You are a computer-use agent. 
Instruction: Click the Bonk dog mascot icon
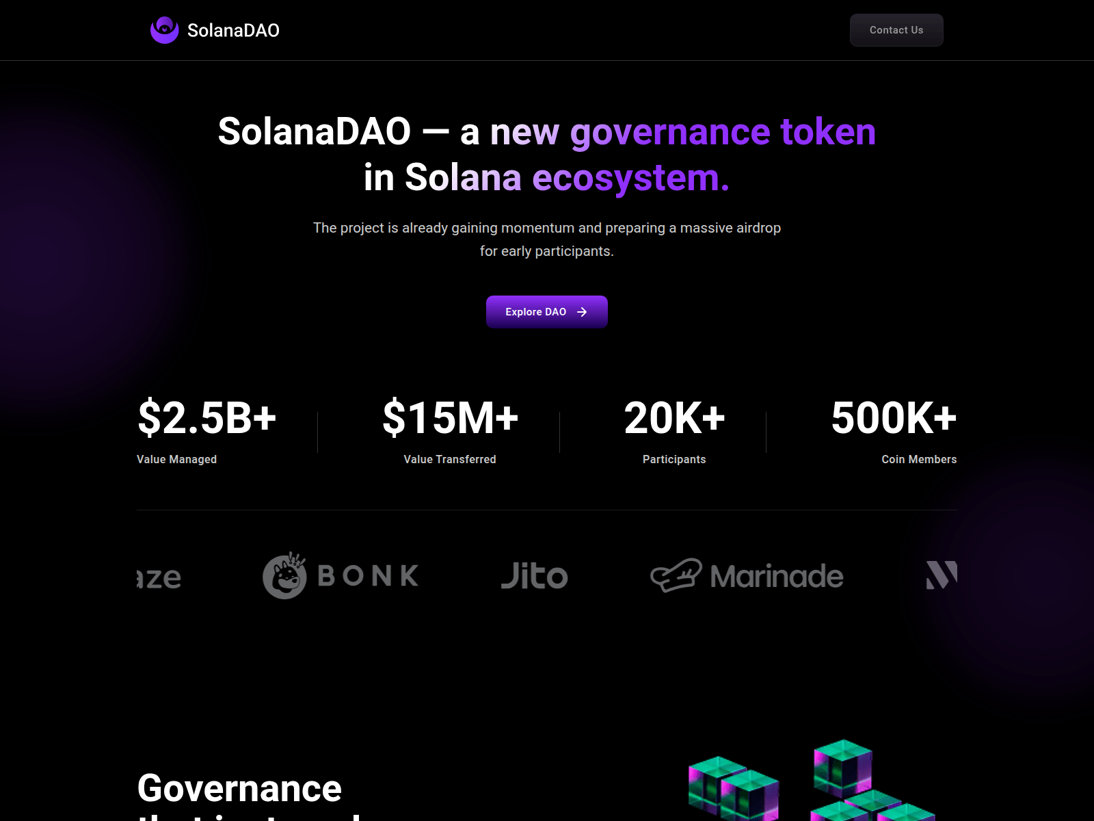tap(284, 575)
